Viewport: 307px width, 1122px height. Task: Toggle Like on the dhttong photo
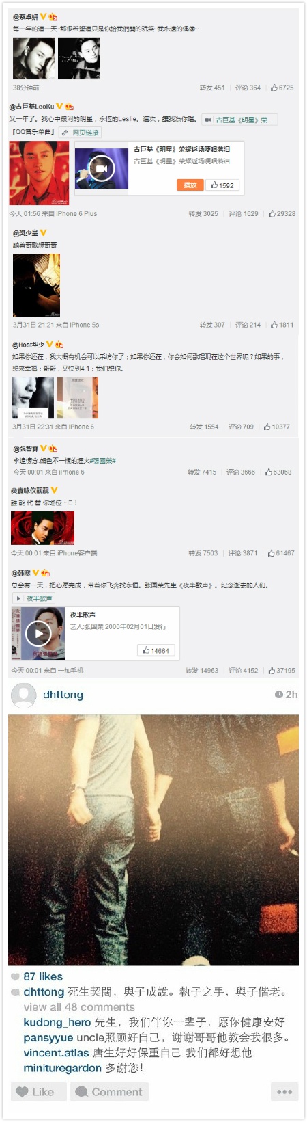coord(38,1092)
